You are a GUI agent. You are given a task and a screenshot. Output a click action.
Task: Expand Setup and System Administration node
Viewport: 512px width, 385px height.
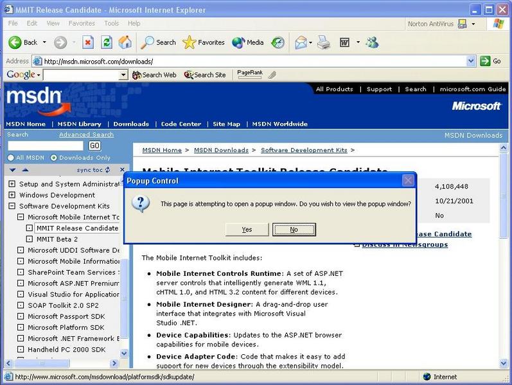click(x=12, y=184)
